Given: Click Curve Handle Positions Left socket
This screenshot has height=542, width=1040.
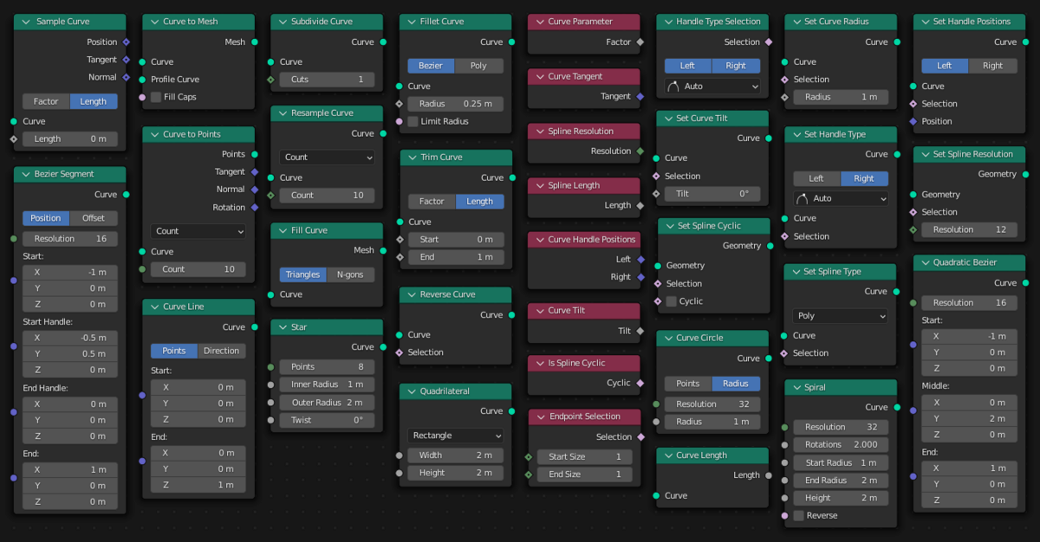Looking at the screenshot, I should click(640, 260).
